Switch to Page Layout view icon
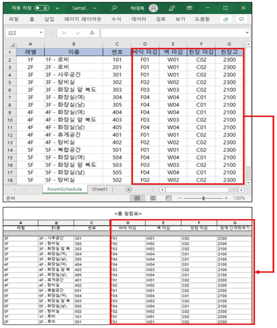The width and height of the screenshot is (277, 328). pyautogui.click(x=153, y=198)
